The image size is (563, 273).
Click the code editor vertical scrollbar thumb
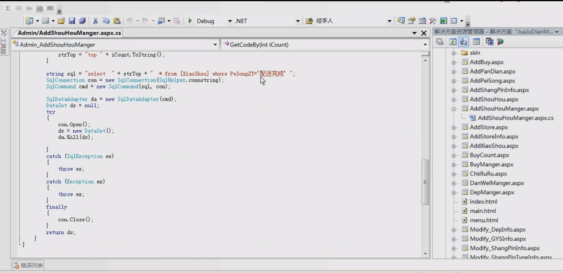click(x=425, y=182)
